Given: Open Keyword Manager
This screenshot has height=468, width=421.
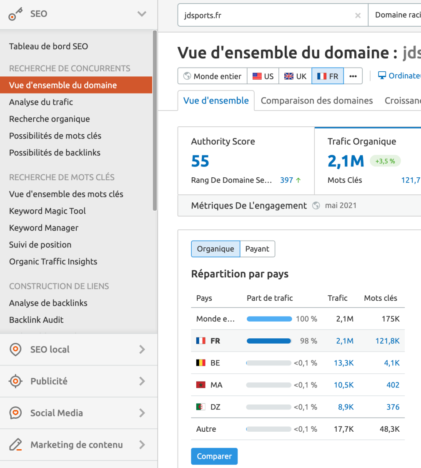Looking at the screenshot, I should pyautogui.click(x=44, y=228).
